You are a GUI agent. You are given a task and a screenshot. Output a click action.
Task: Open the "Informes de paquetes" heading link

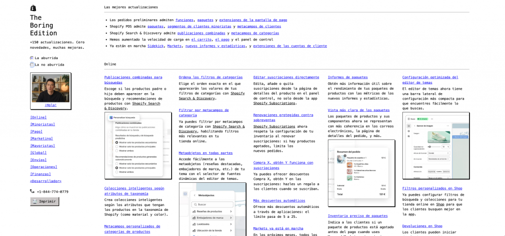(348, 77)
